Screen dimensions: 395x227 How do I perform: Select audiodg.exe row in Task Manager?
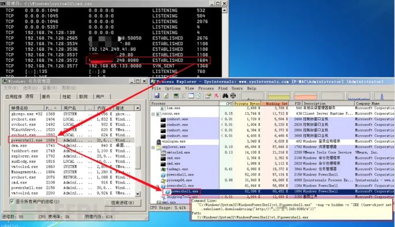72,161
